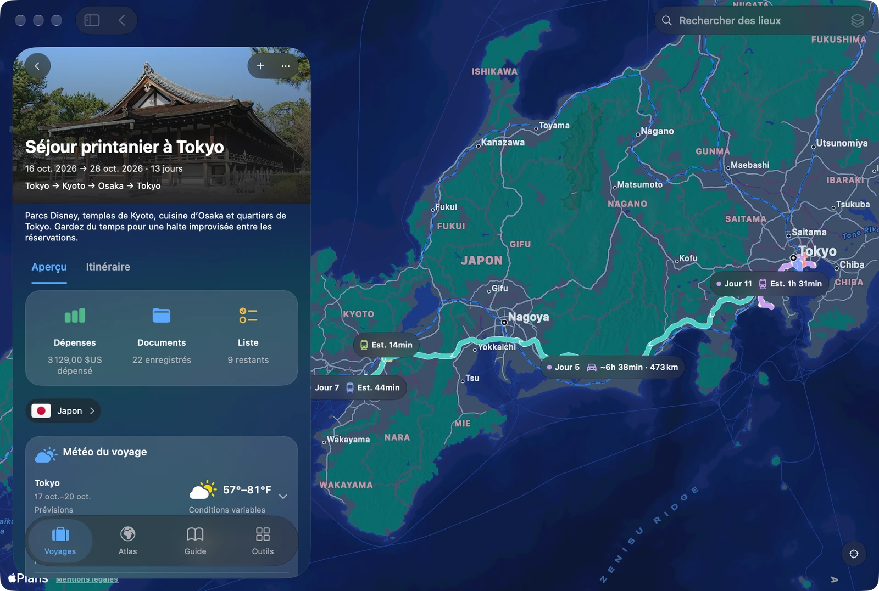
Task: Open the Liste checklist card
Action: click(x=248, y=336)
